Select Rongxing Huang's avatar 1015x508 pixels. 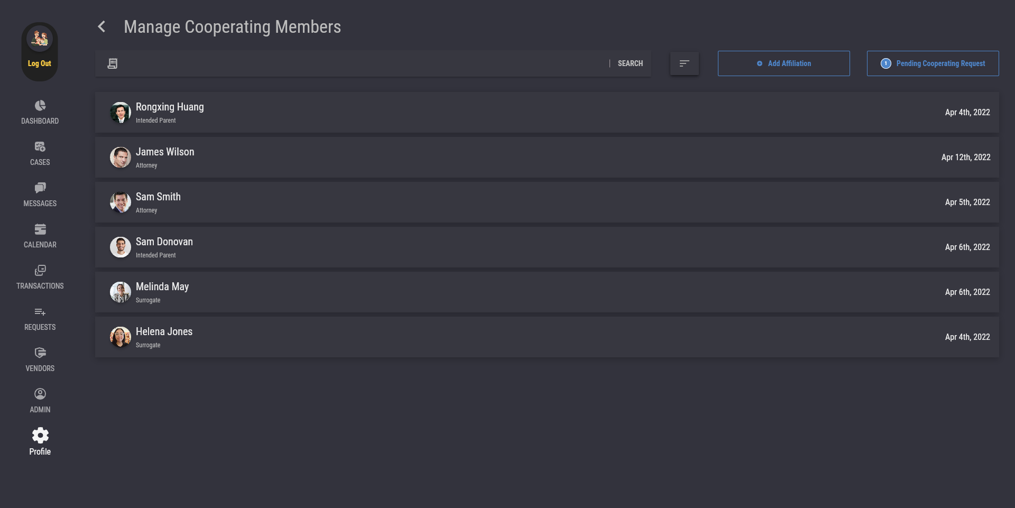coord(121,113)
